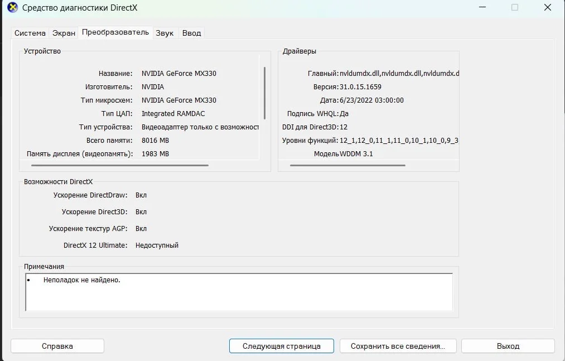Click the Примечания notes text box
This screenshot has height=361, width=565.
click(239, 292)
